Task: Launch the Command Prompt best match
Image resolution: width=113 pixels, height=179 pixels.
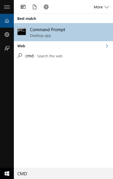Action: coord(63,32)
